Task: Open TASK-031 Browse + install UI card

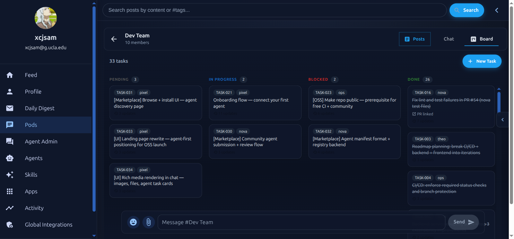Action: 156,103
